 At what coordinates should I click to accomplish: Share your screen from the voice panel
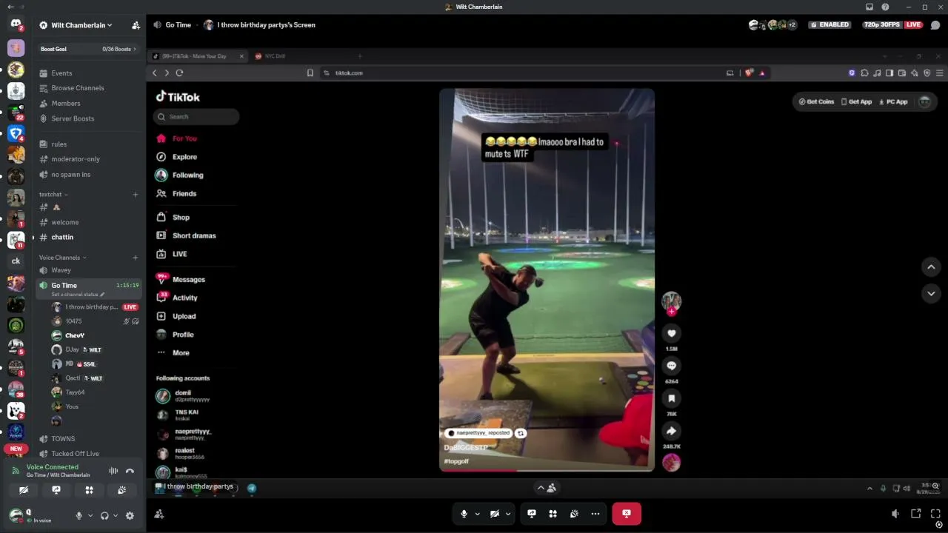coord(56,490)
